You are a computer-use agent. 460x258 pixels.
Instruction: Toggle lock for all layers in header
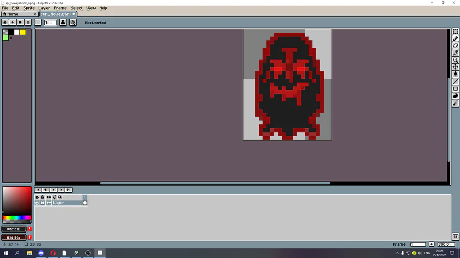43,197
